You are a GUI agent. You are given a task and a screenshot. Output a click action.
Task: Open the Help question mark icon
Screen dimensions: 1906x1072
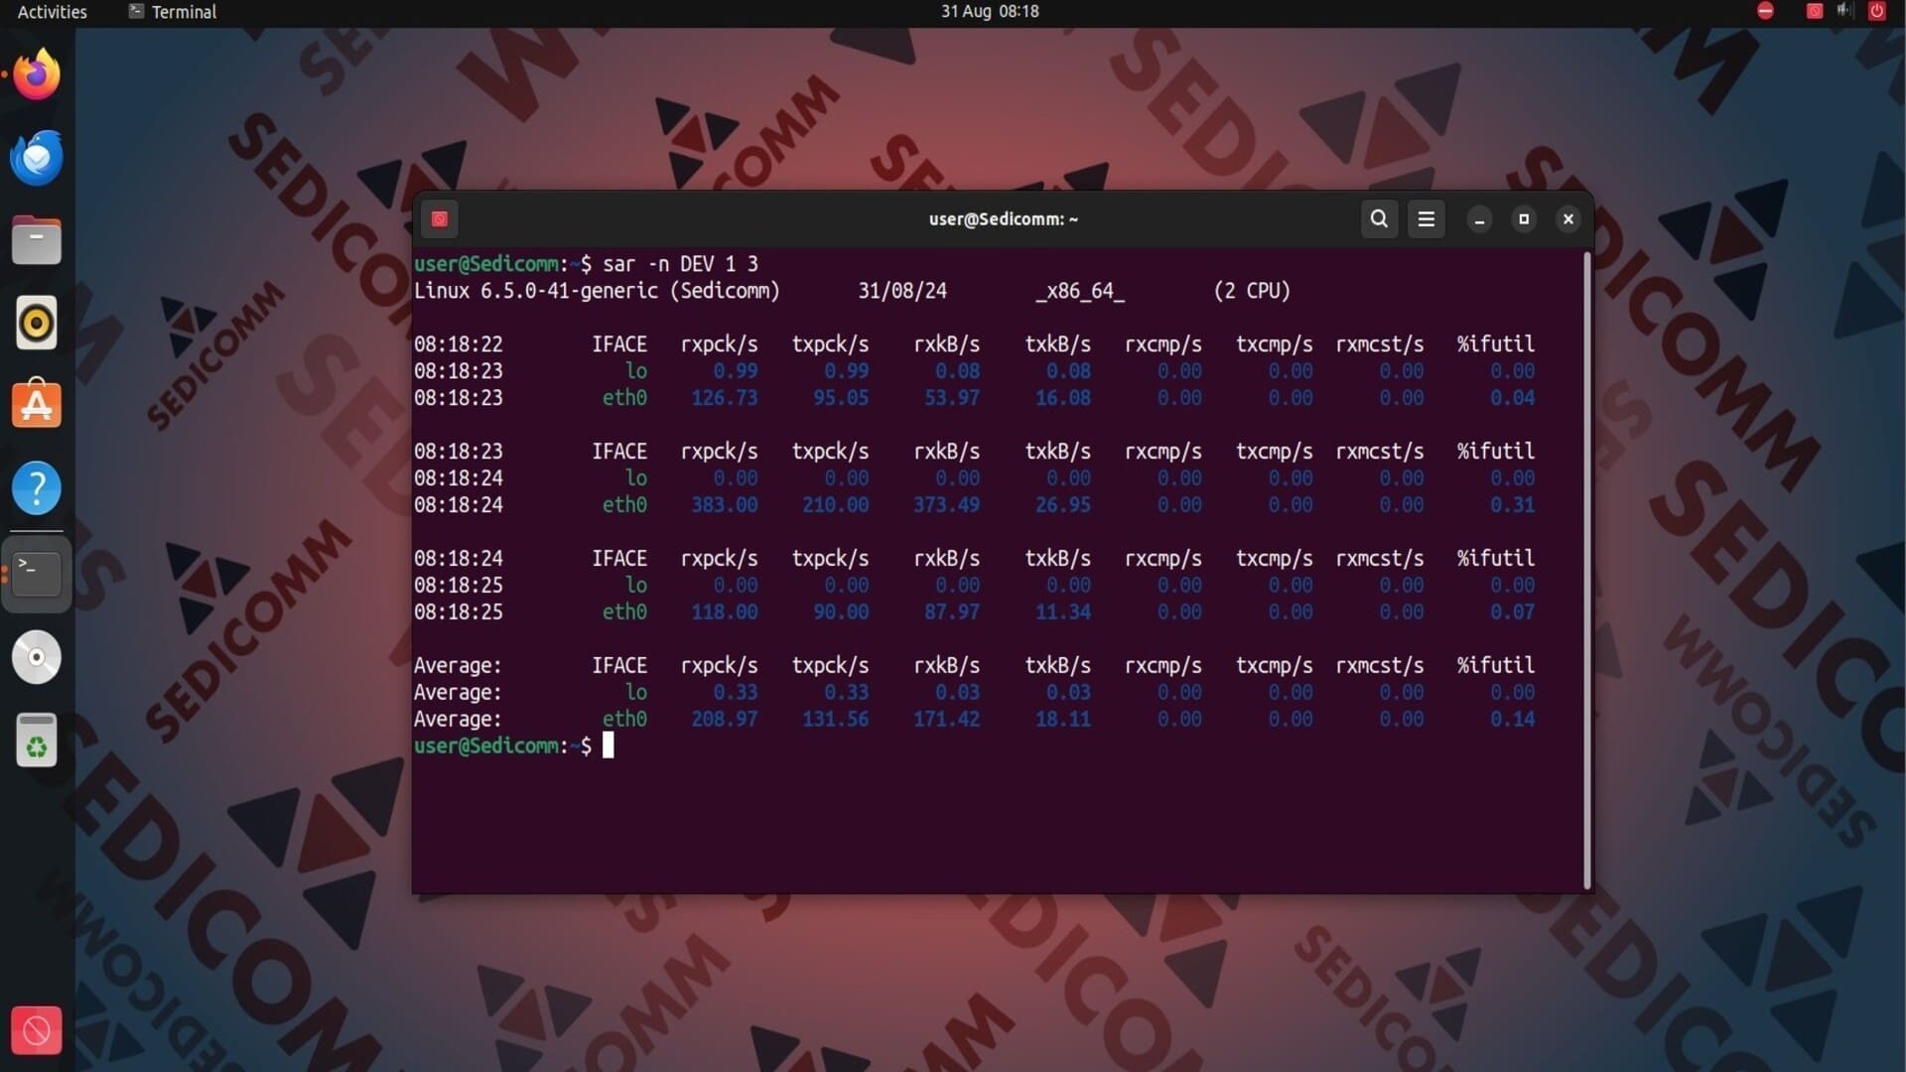click(x=37, y=488)
